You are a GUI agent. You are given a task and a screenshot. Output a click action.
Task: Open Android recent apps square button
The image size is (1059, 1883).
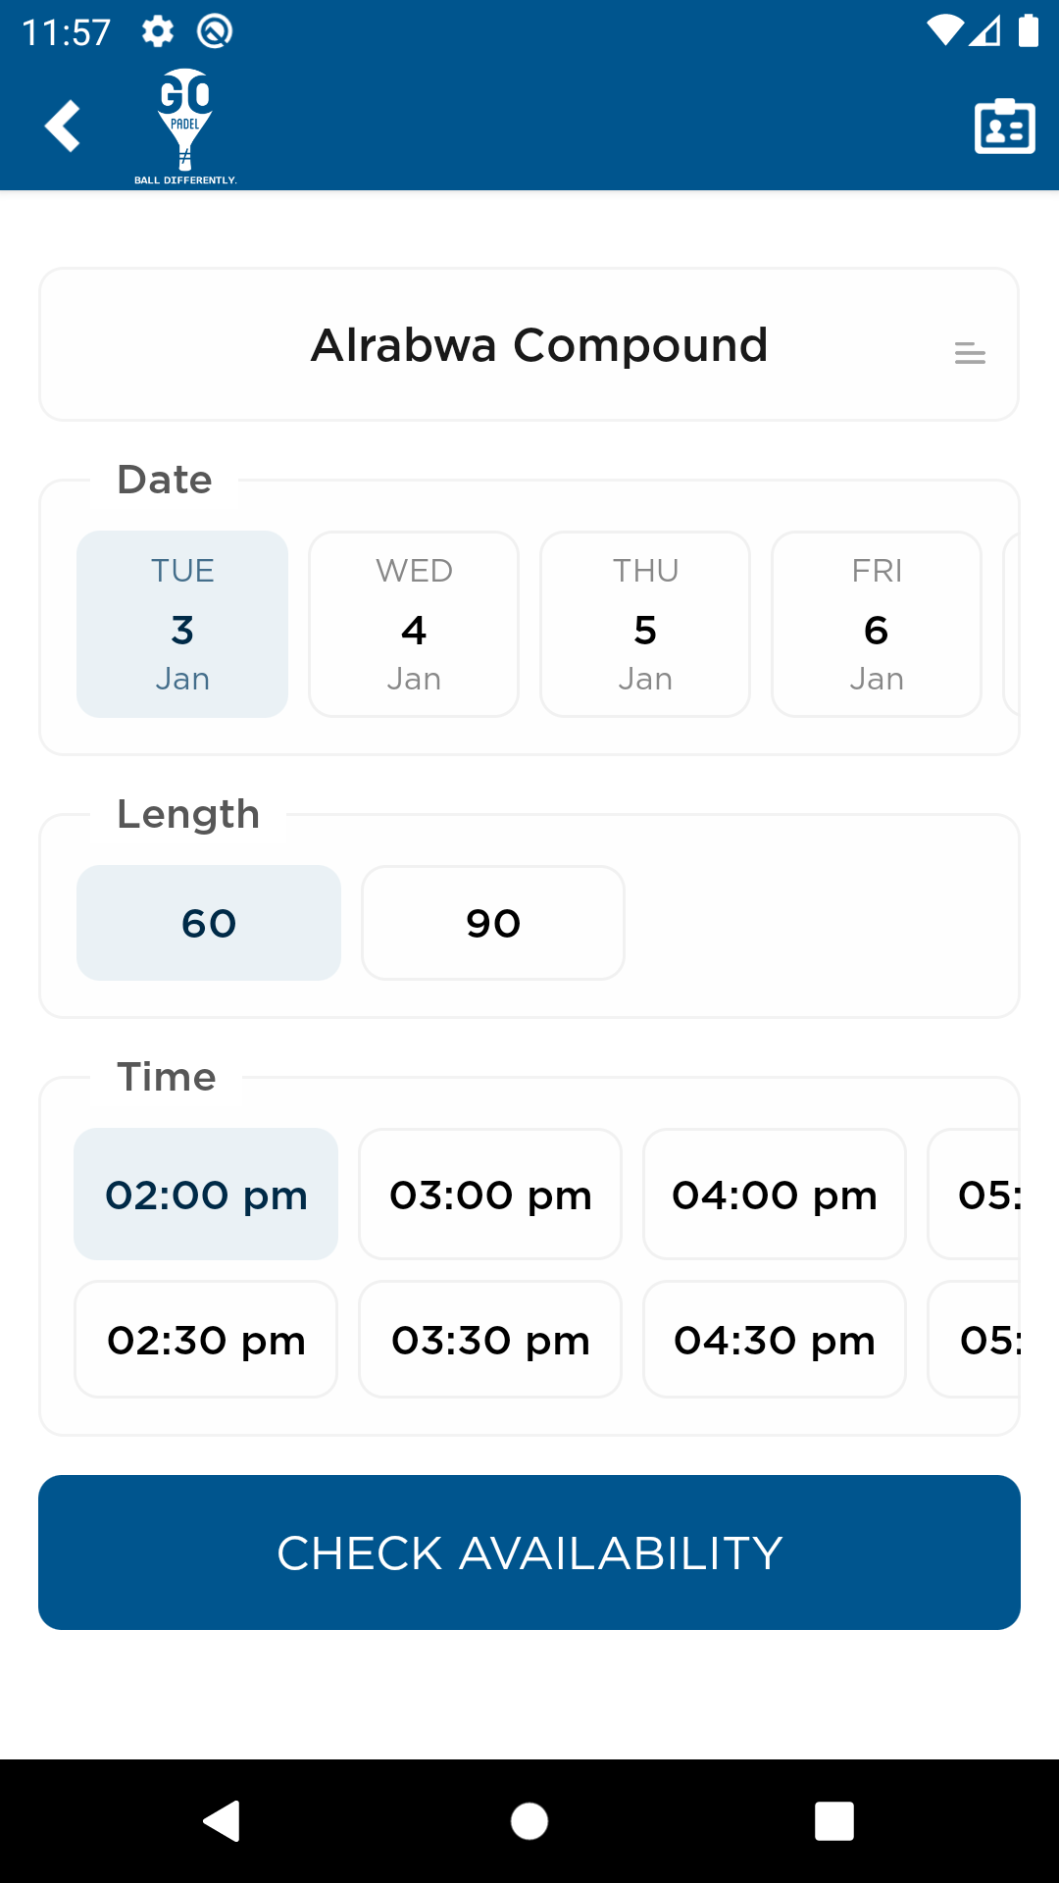(833, 1821)
